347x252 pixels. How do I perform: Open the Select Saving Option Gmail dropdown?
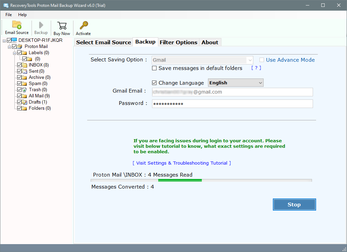(202, 60)
